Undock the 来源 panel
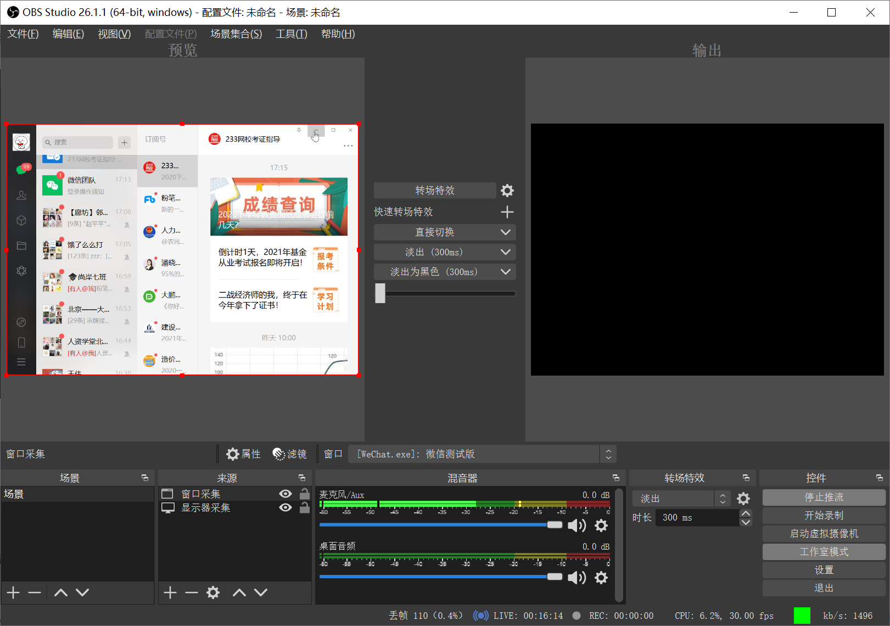The image size is (890, 626). (x=302, y=478)
